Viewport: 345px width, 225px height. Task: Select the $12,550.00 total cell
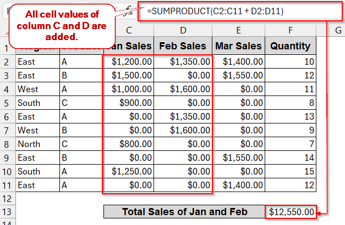291,212
